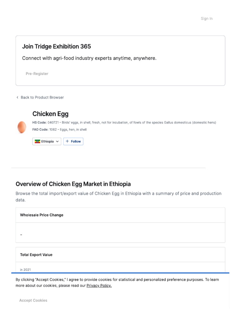Go back to Product Browser
Viewport: 240px width, 320px height.
tap(42, 97)
